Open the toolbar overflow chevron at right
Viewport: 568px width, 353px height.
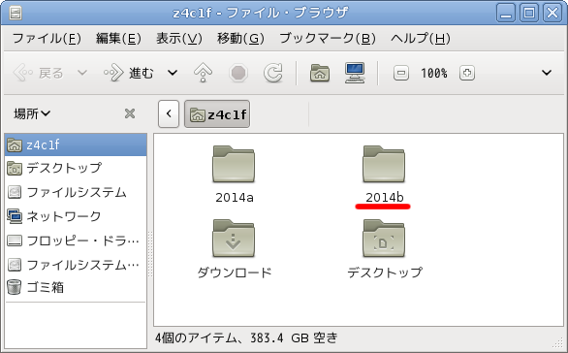547,73
